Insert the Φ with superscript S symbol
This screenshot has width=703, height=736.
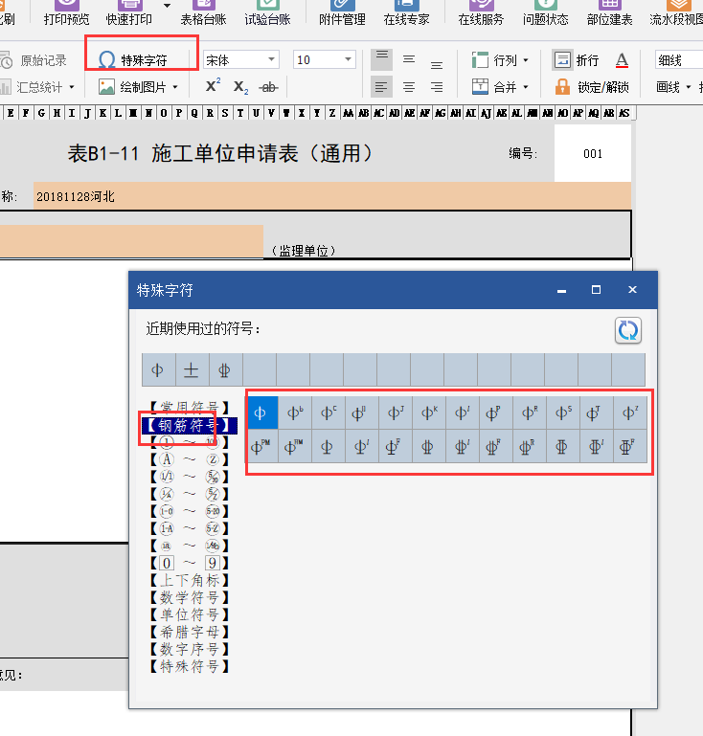563,413
